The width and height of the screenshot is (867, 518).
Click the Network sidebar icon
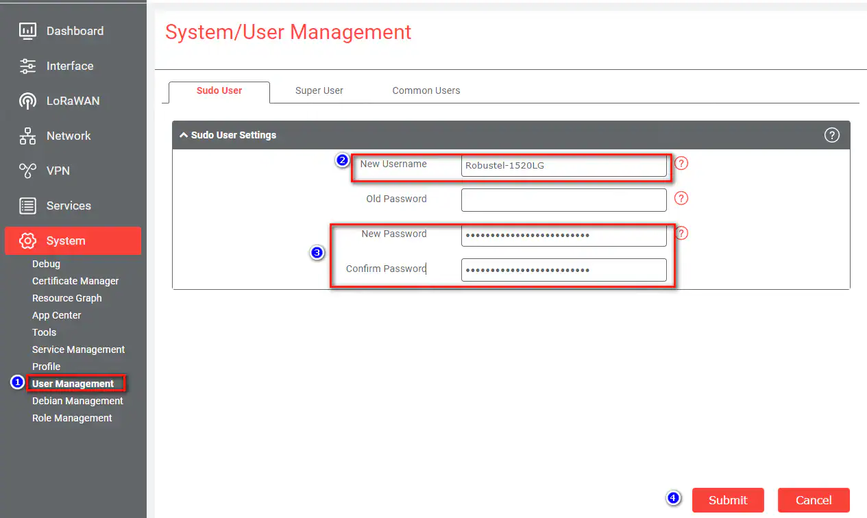[67, 136]
